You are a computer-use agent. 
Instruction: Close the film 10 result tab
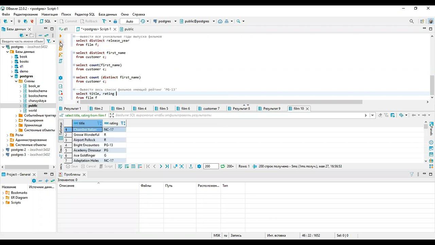coord(307,109)
